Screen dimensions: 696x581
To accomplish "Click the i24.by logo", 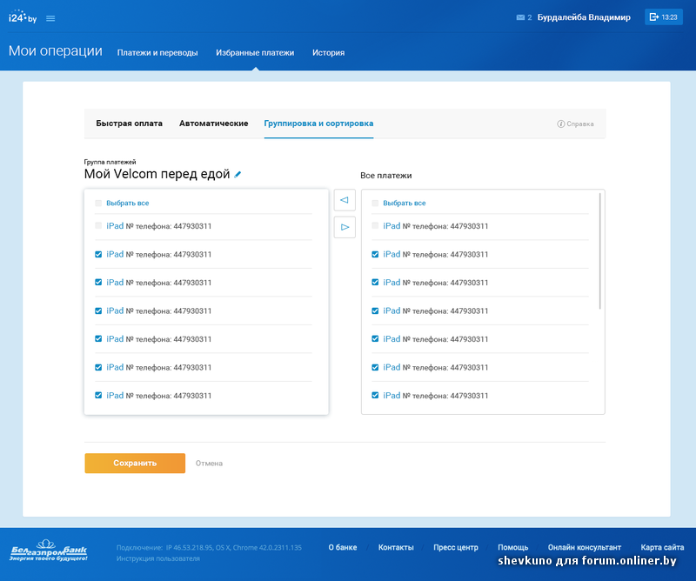I will click(23, 17).
